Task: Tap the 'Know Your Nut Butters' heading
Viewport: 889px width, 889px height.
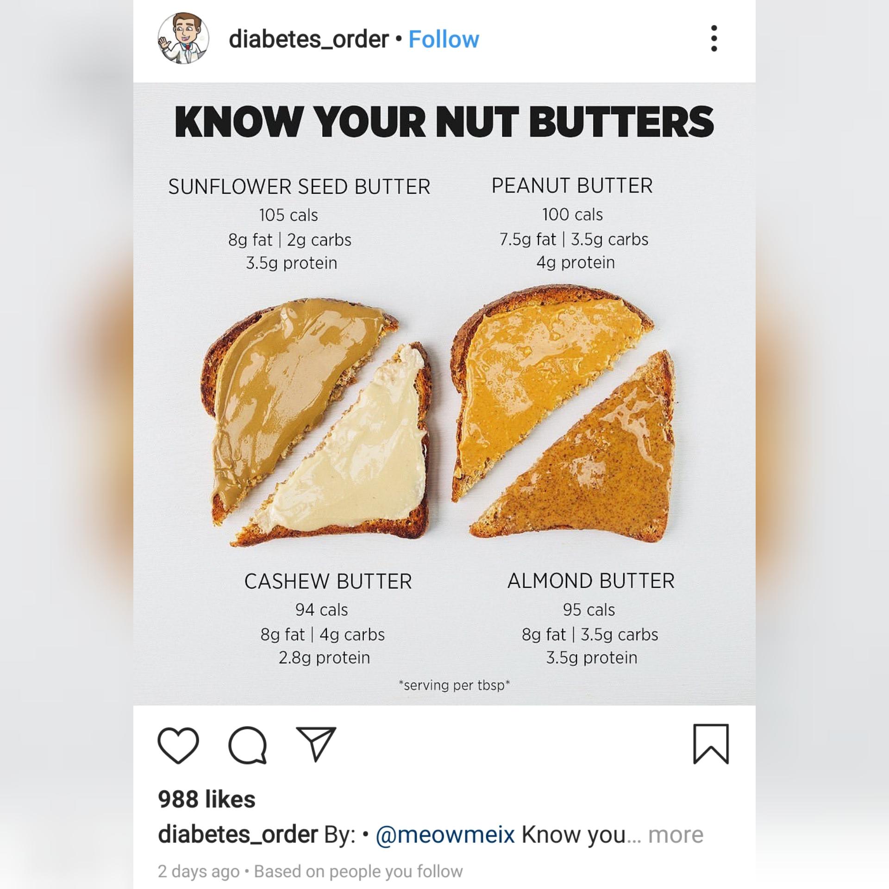Action: 444,121
